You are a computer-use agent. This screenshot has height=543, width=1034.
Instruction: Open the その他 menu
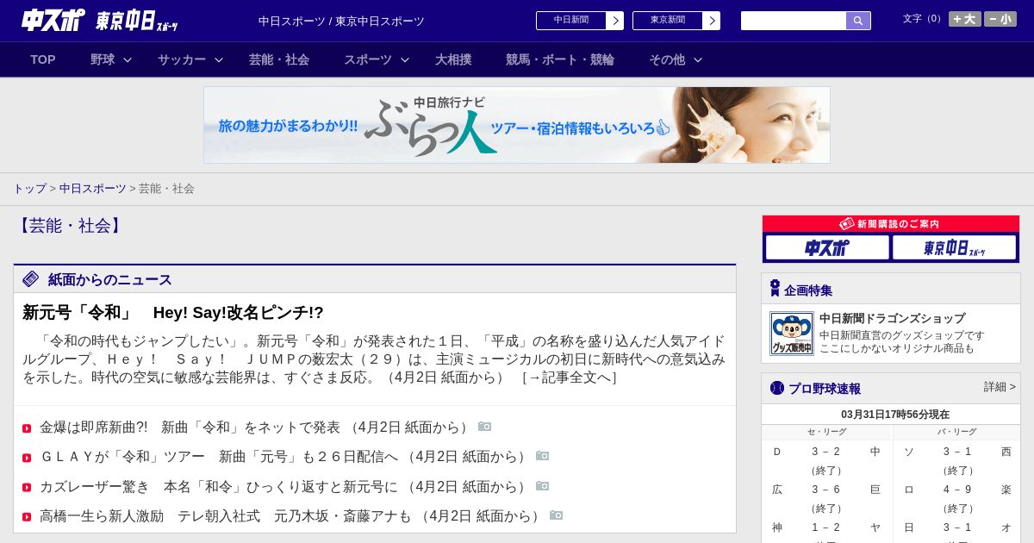pyautogui.click(x=667, y=59)
